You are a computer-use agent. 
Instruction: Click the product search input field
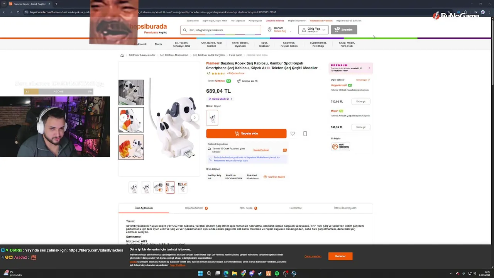tap(221, 30)
